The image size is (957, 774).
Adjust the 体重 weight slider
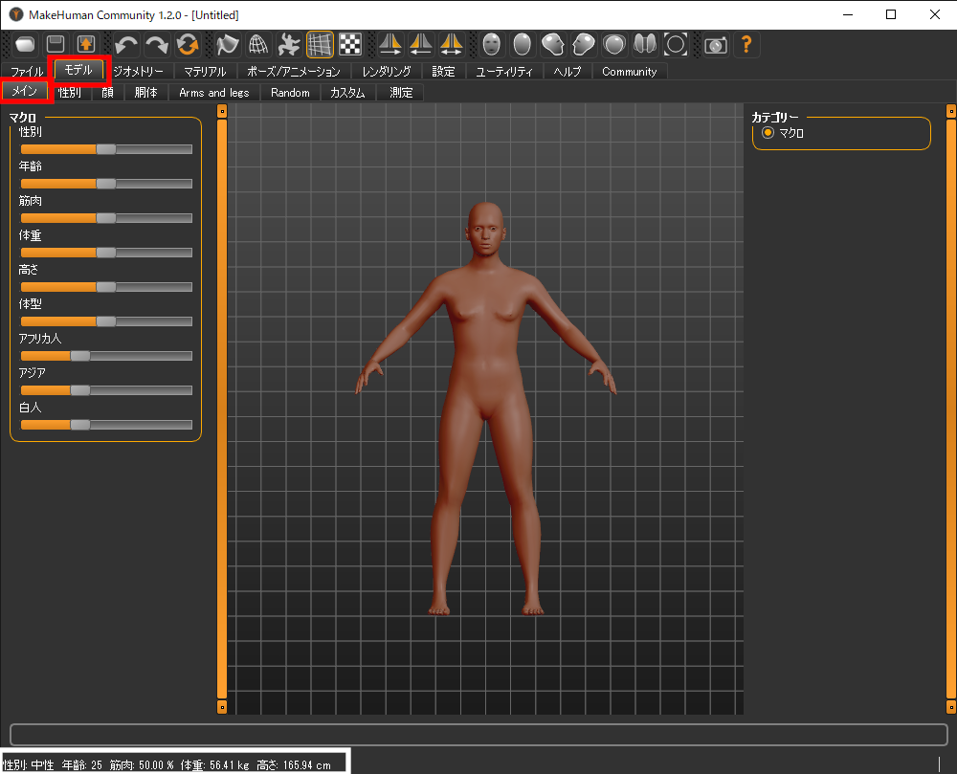(106, 253)
